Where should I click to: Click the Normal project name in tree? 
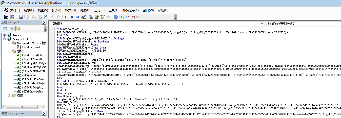17,35
